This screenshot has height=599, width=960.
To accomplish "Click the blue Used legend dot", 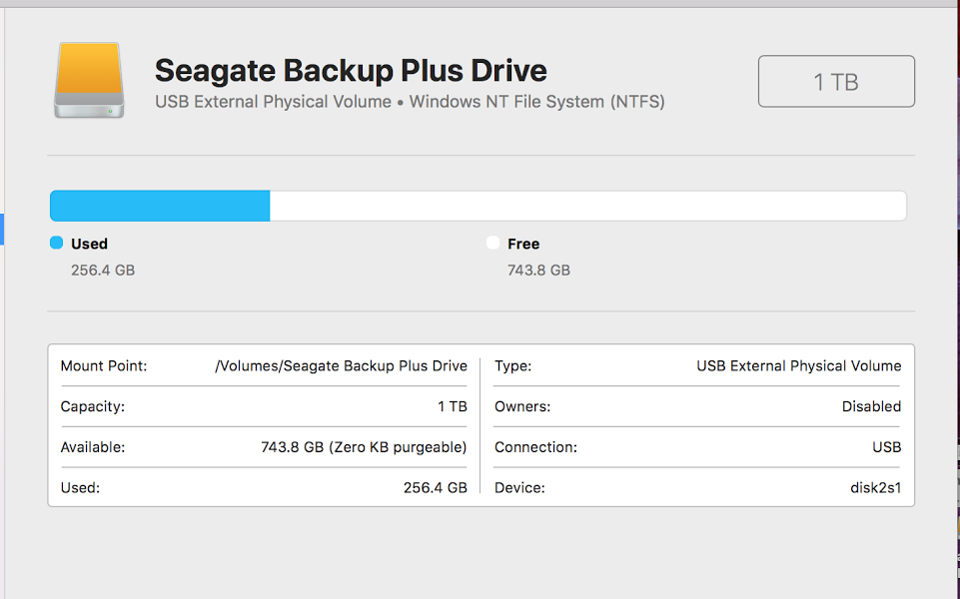I will (57, 243).
